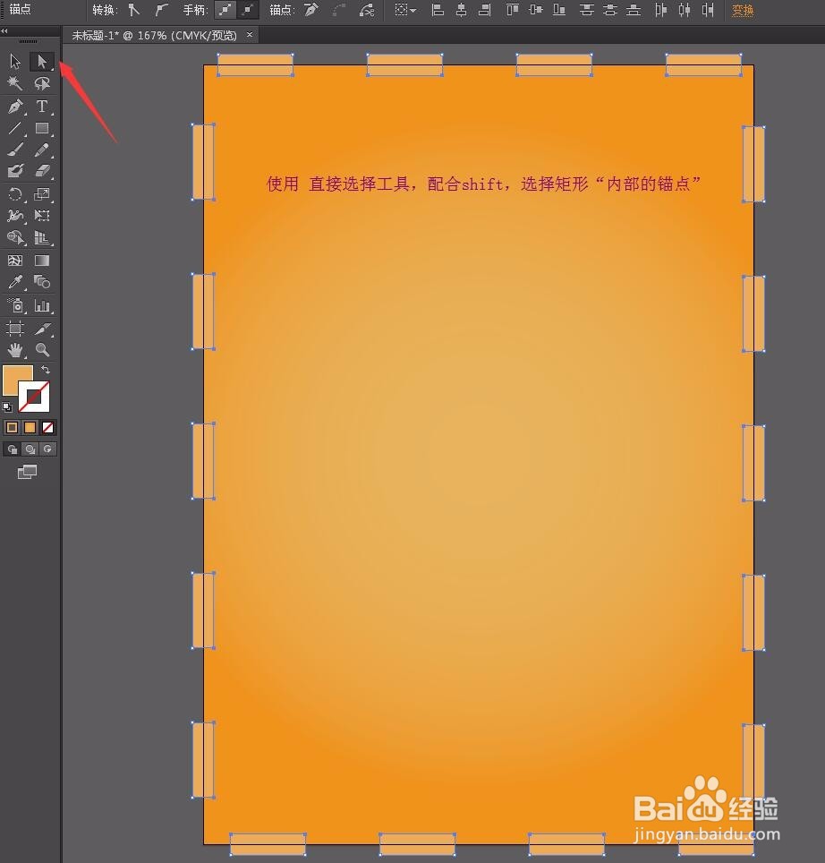Convert selected anchors to smooth
Screen dimensions: 825x863
[160, 10]
